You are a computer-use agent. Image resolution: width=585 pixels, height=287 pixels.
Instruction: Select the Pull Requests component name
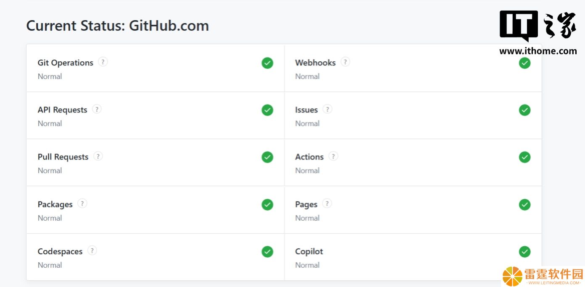tap(63, 157)
